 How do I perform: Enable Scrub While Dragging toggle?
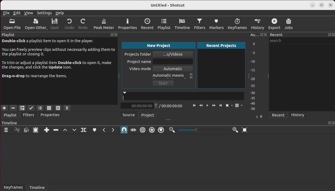(133, 130)
